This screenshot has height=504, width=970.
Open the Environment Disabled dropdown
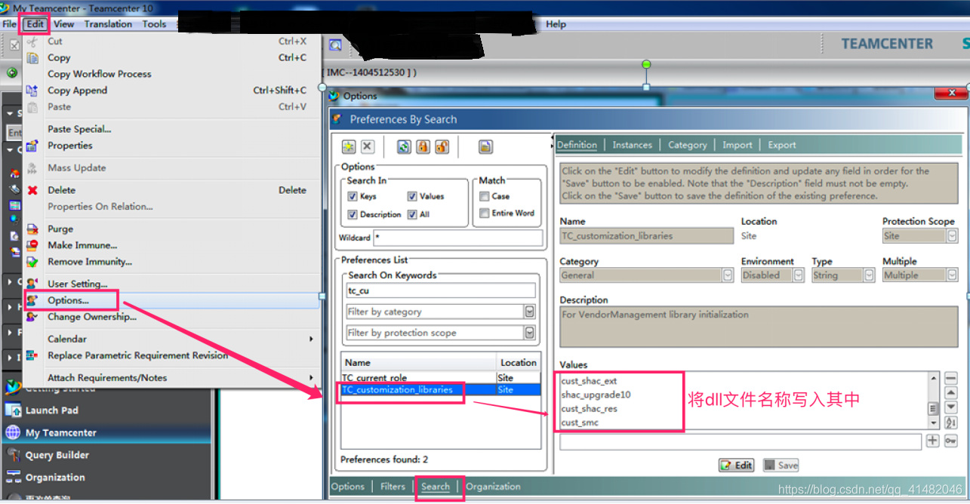tap(799, 275)
